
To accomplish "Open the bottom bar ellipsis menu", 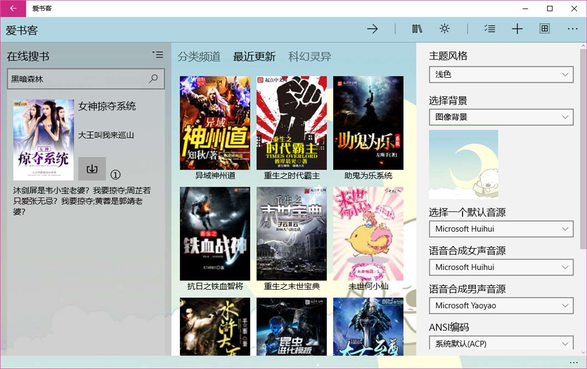I will tap(573, 362).
